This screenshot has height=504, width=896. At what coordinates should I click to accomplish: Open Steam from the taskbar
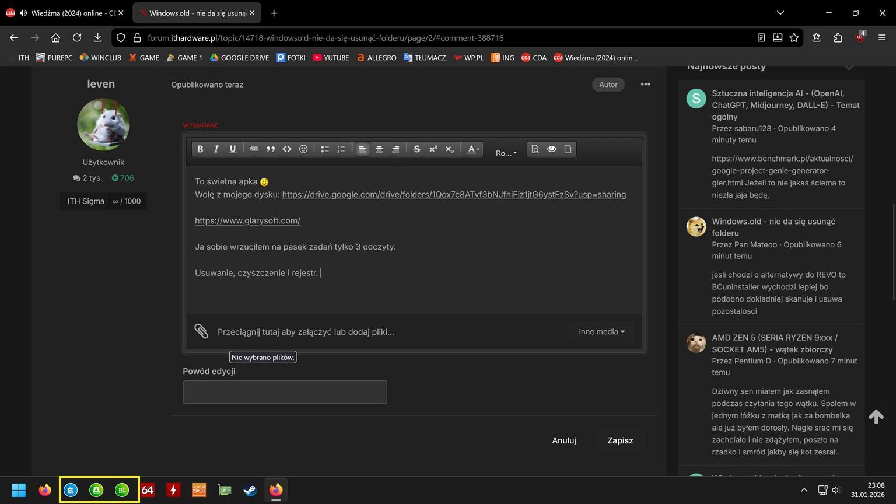(250, 490)
